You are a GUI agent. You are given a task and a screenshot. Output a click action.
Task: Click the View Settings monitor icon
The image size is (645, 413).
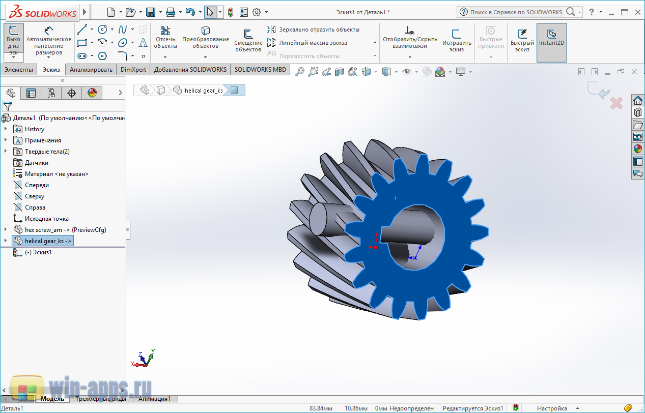click(x=461, y=72)
